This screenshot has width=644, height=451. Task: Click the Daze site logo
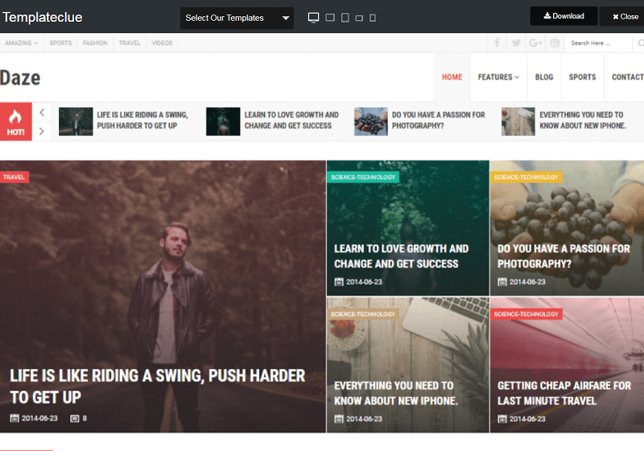point(20,77)
